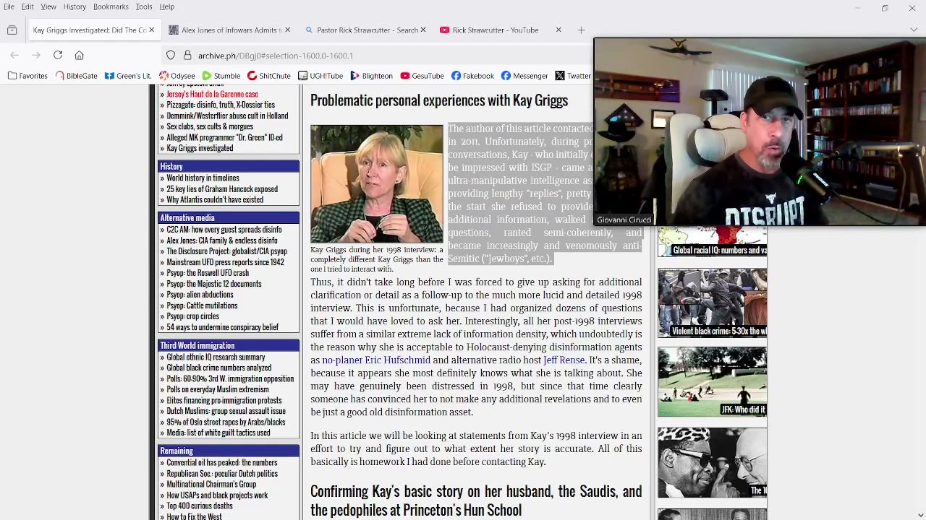
Task: Open Jersey's Haut de la Garenne case link
Action: click(x=212, y=94)
